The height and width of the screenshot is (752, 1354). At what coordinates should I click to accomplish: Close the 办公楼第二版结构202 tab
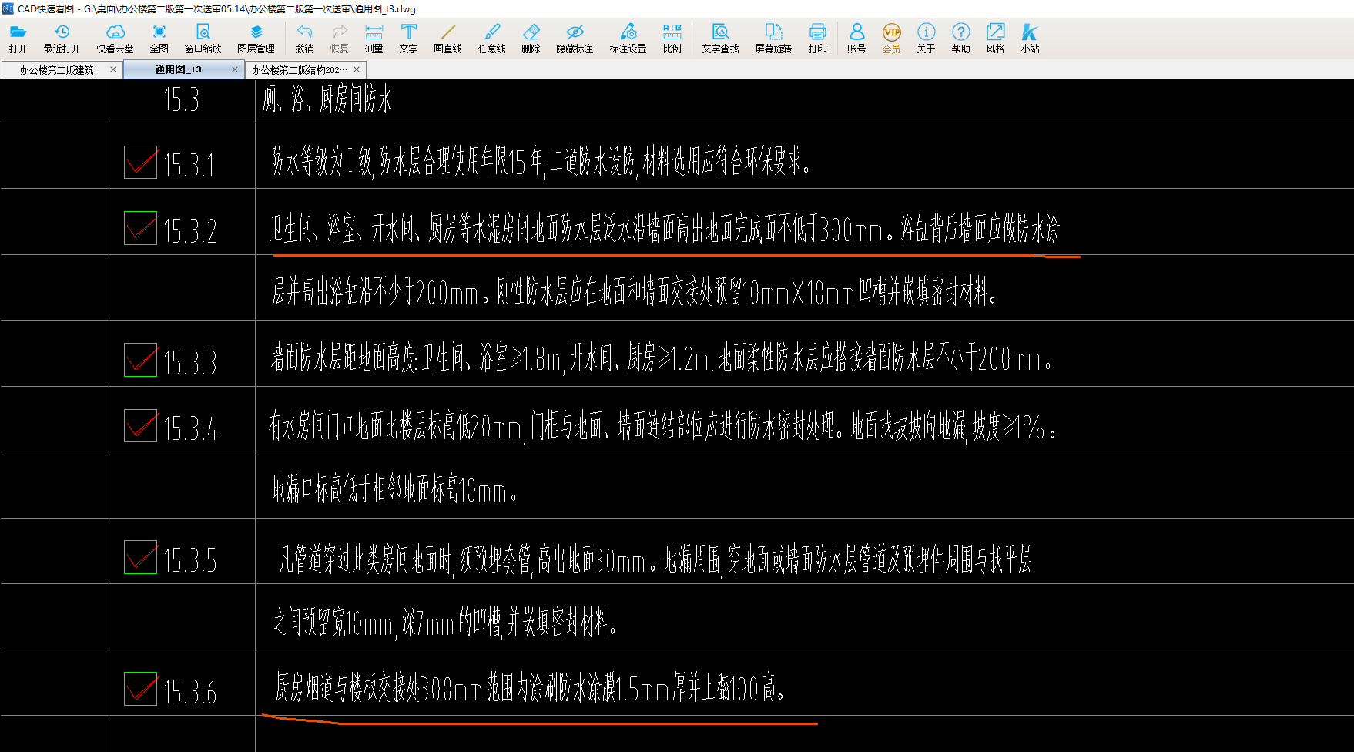point(357,69)
